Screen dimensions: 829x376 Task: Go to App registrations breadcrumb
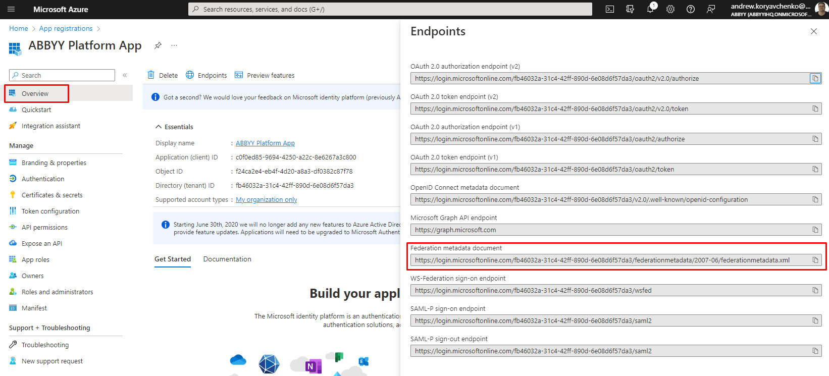point(66,28)
